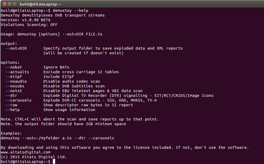Click the Violations Scanning: OFF line
This screenshot has width=264, height=164.
[x=29, y=25]
